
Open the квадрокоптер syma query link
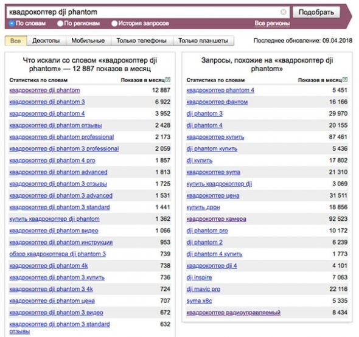[x=214, y=172]
